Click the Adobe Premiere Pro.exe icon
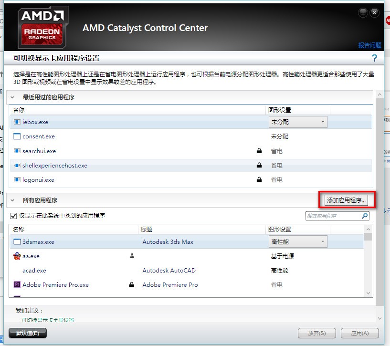Viewport: 390px width, 346px height. pos(17,284)
